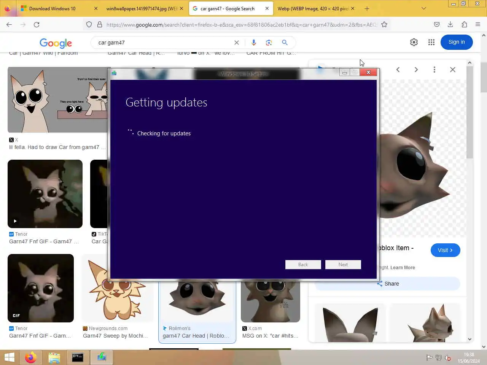Open Firefox downloads panel
Image resolution: width=487 pixels, height=365 pixels.
coord(450,25)
